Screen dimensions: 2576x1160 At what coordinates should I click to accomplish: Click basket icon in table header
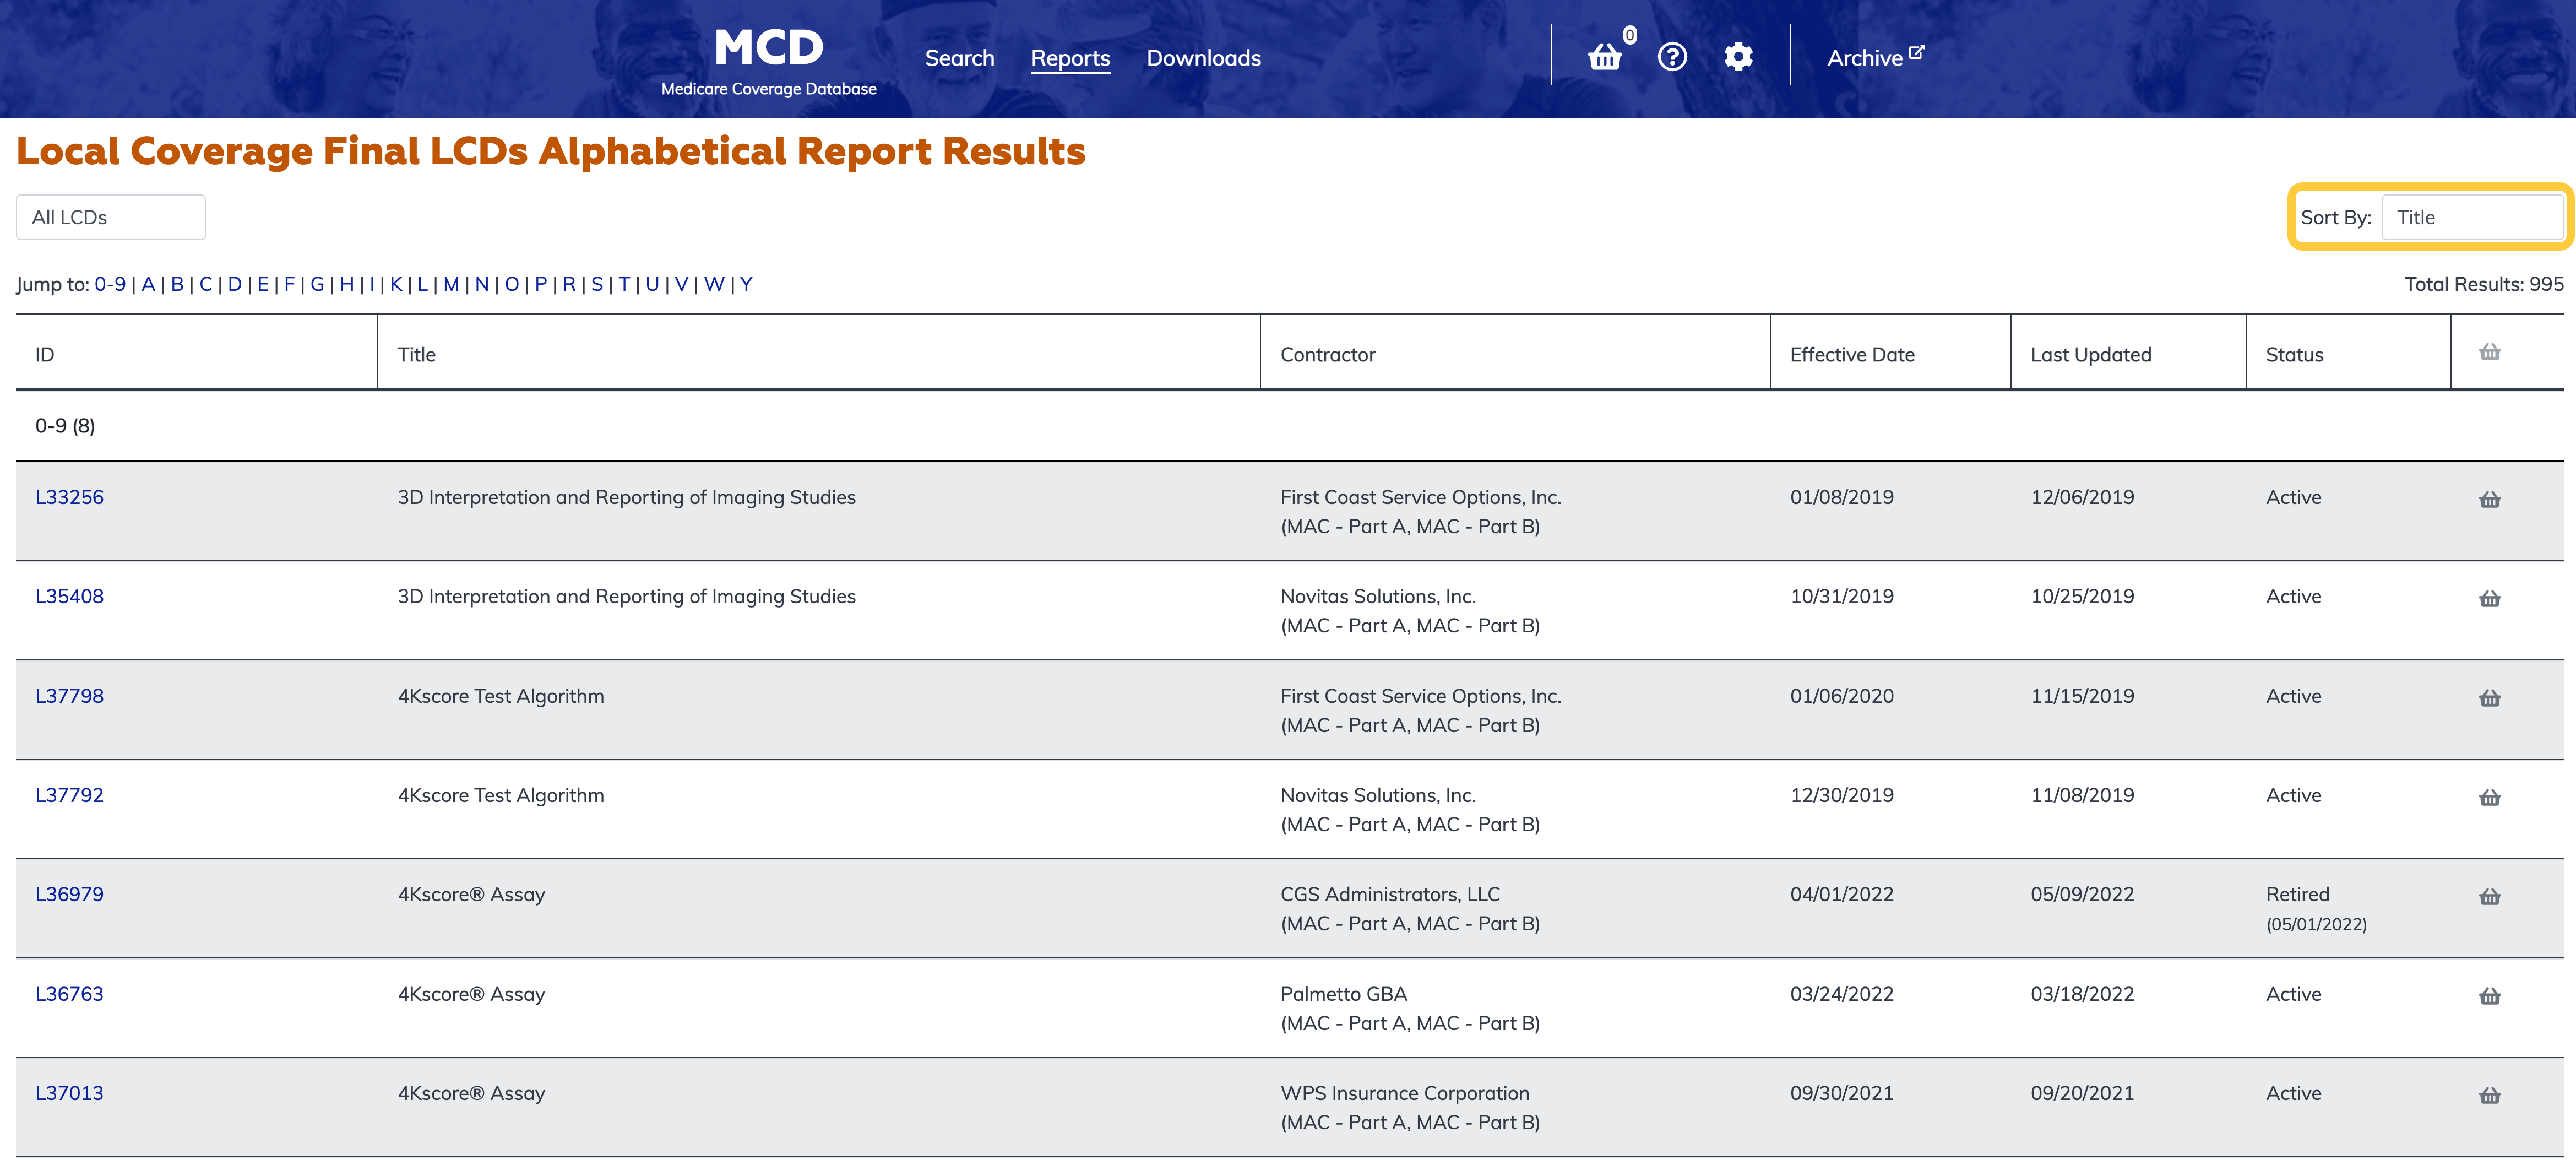2489,352
